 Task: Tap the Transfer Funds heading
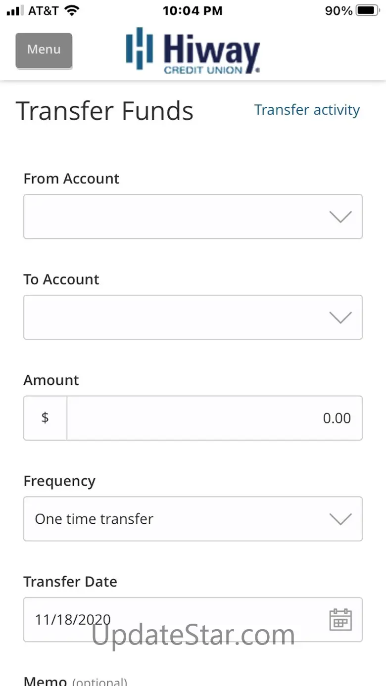pos(104,111)
